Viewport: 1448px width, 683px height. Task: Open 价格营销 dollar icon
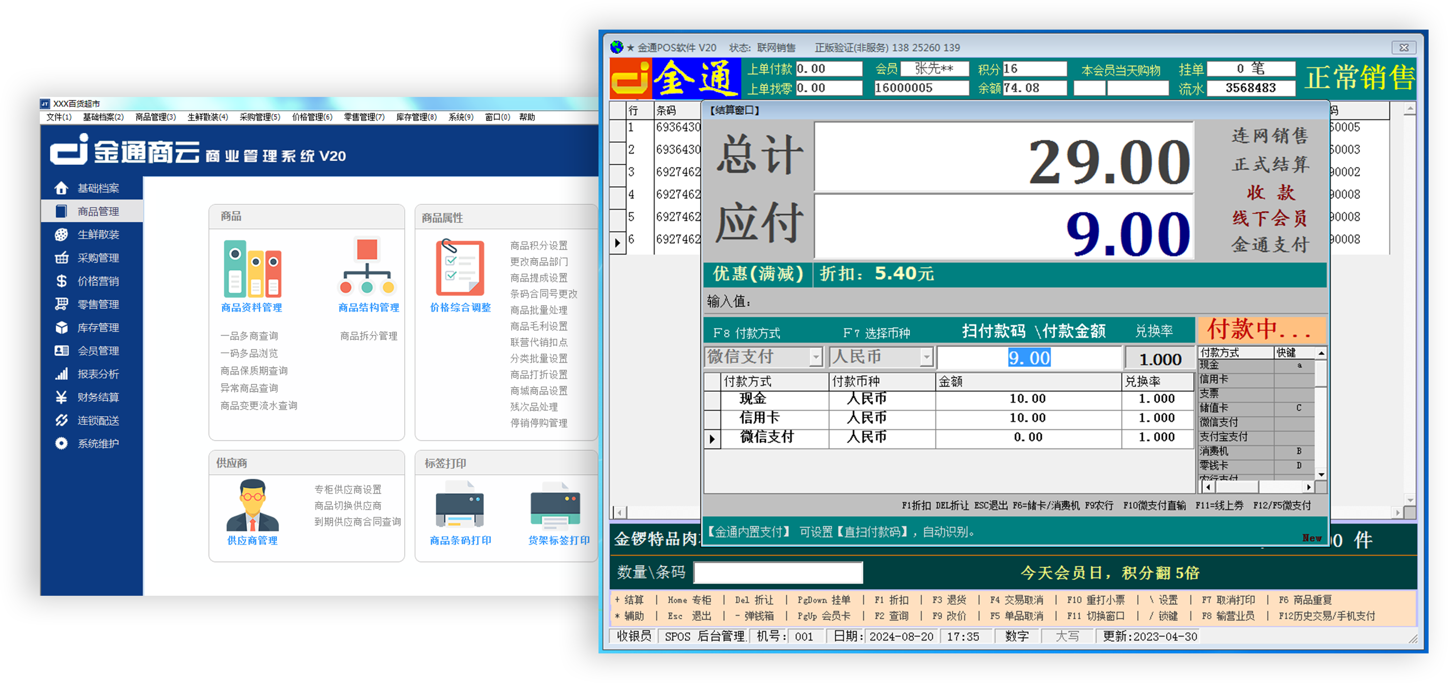[61, 281]
